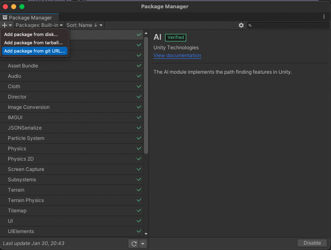Select the Audio package
The width and height of the screenshot is (331, 250).
(72, 76)
